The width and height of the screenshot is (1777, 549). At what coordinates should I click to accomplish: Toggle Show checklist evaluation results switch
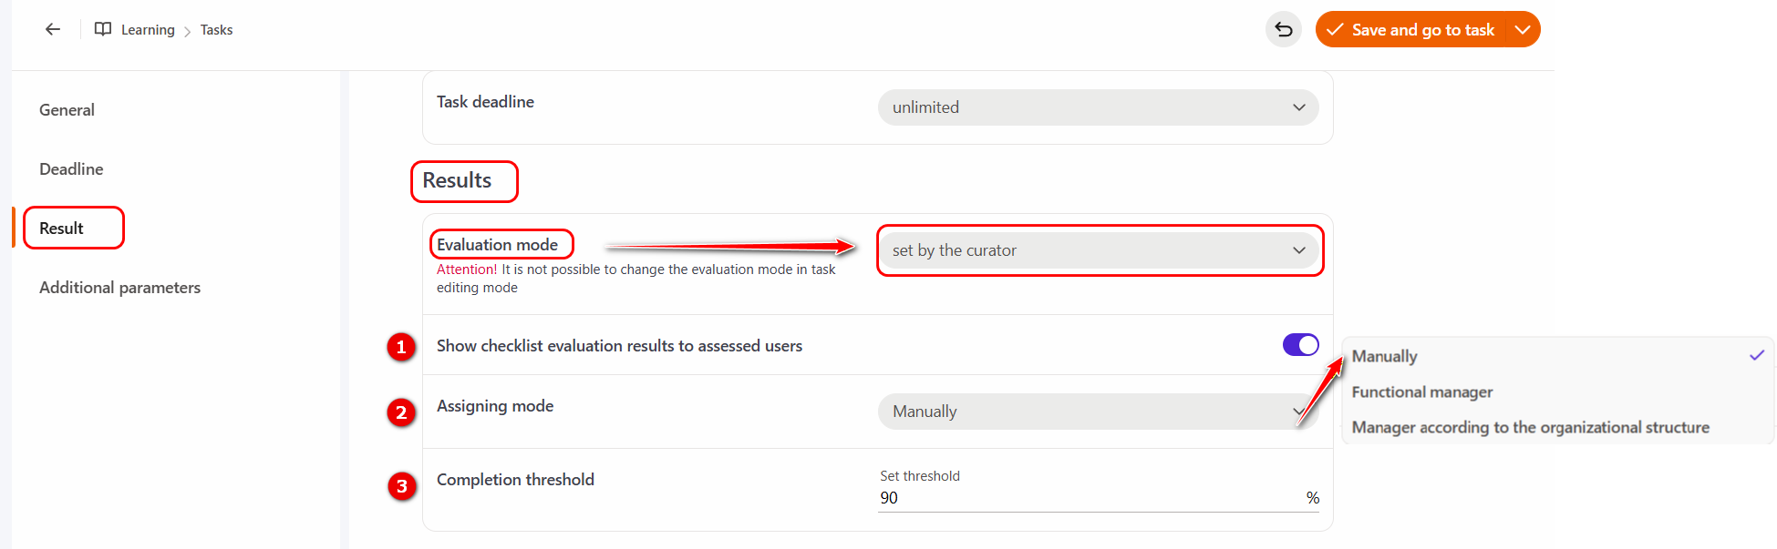[1300, 345]
